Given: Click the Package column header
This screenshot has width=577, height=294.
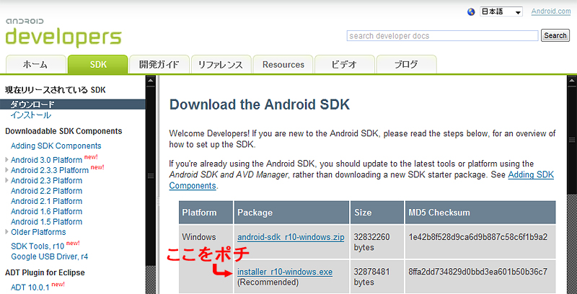Looking at the screenshot, I should pos(291,213).
